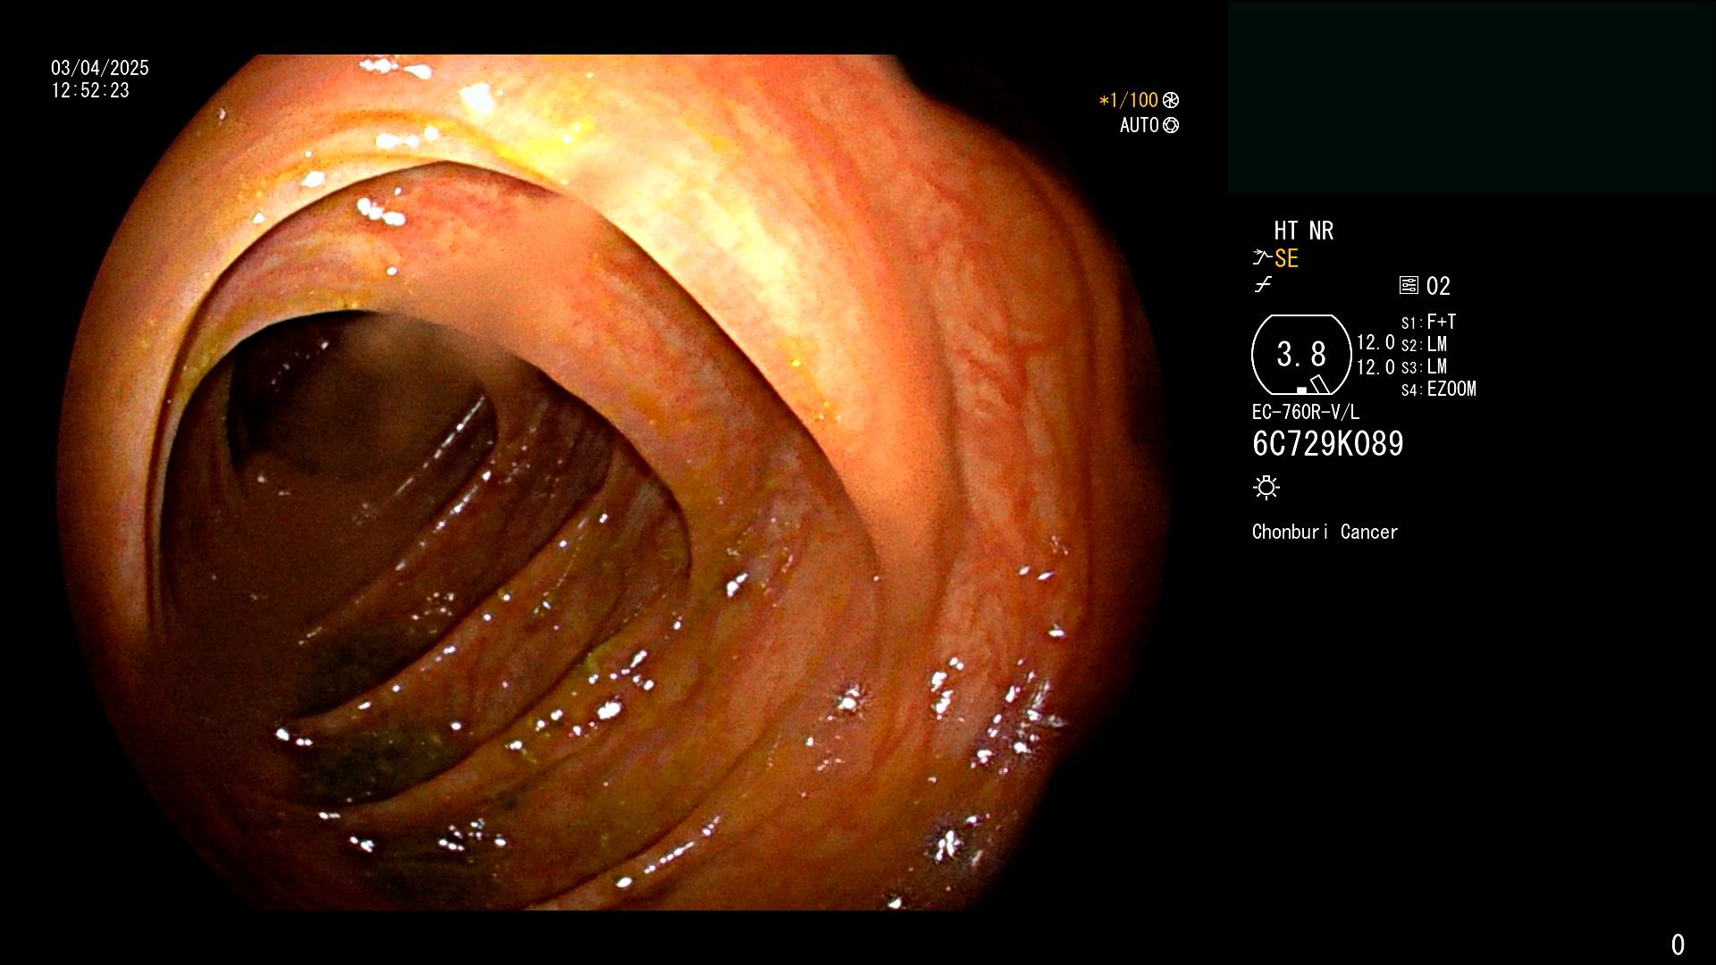The image size is (1716, 965).
Task: Click the 12.0 value beside S2
Action: [x=1375, y=342]
